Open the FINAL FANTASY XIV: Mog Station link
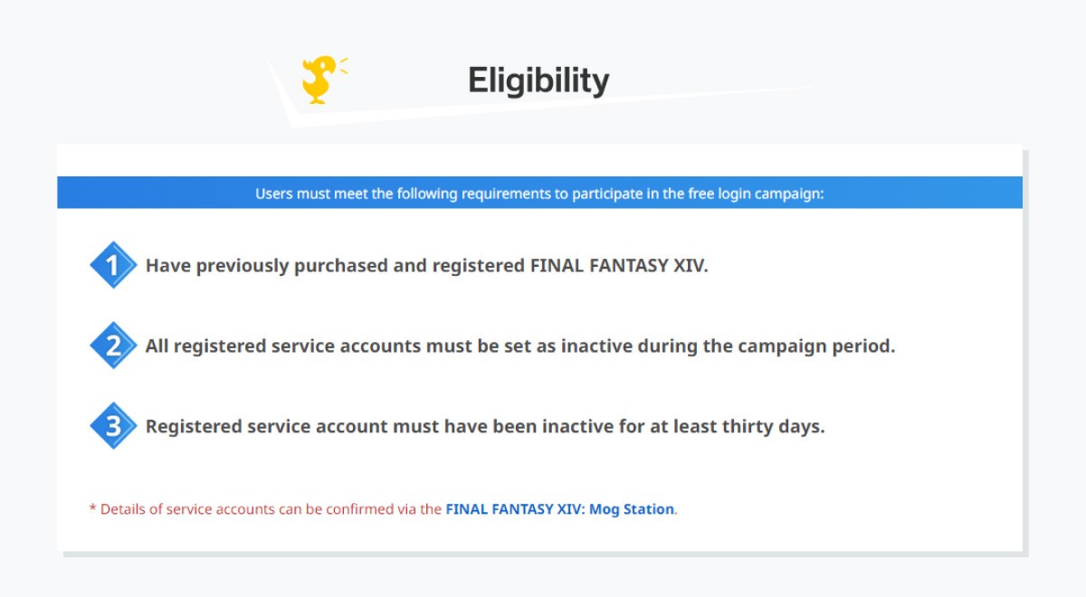 tap(560, 509)
